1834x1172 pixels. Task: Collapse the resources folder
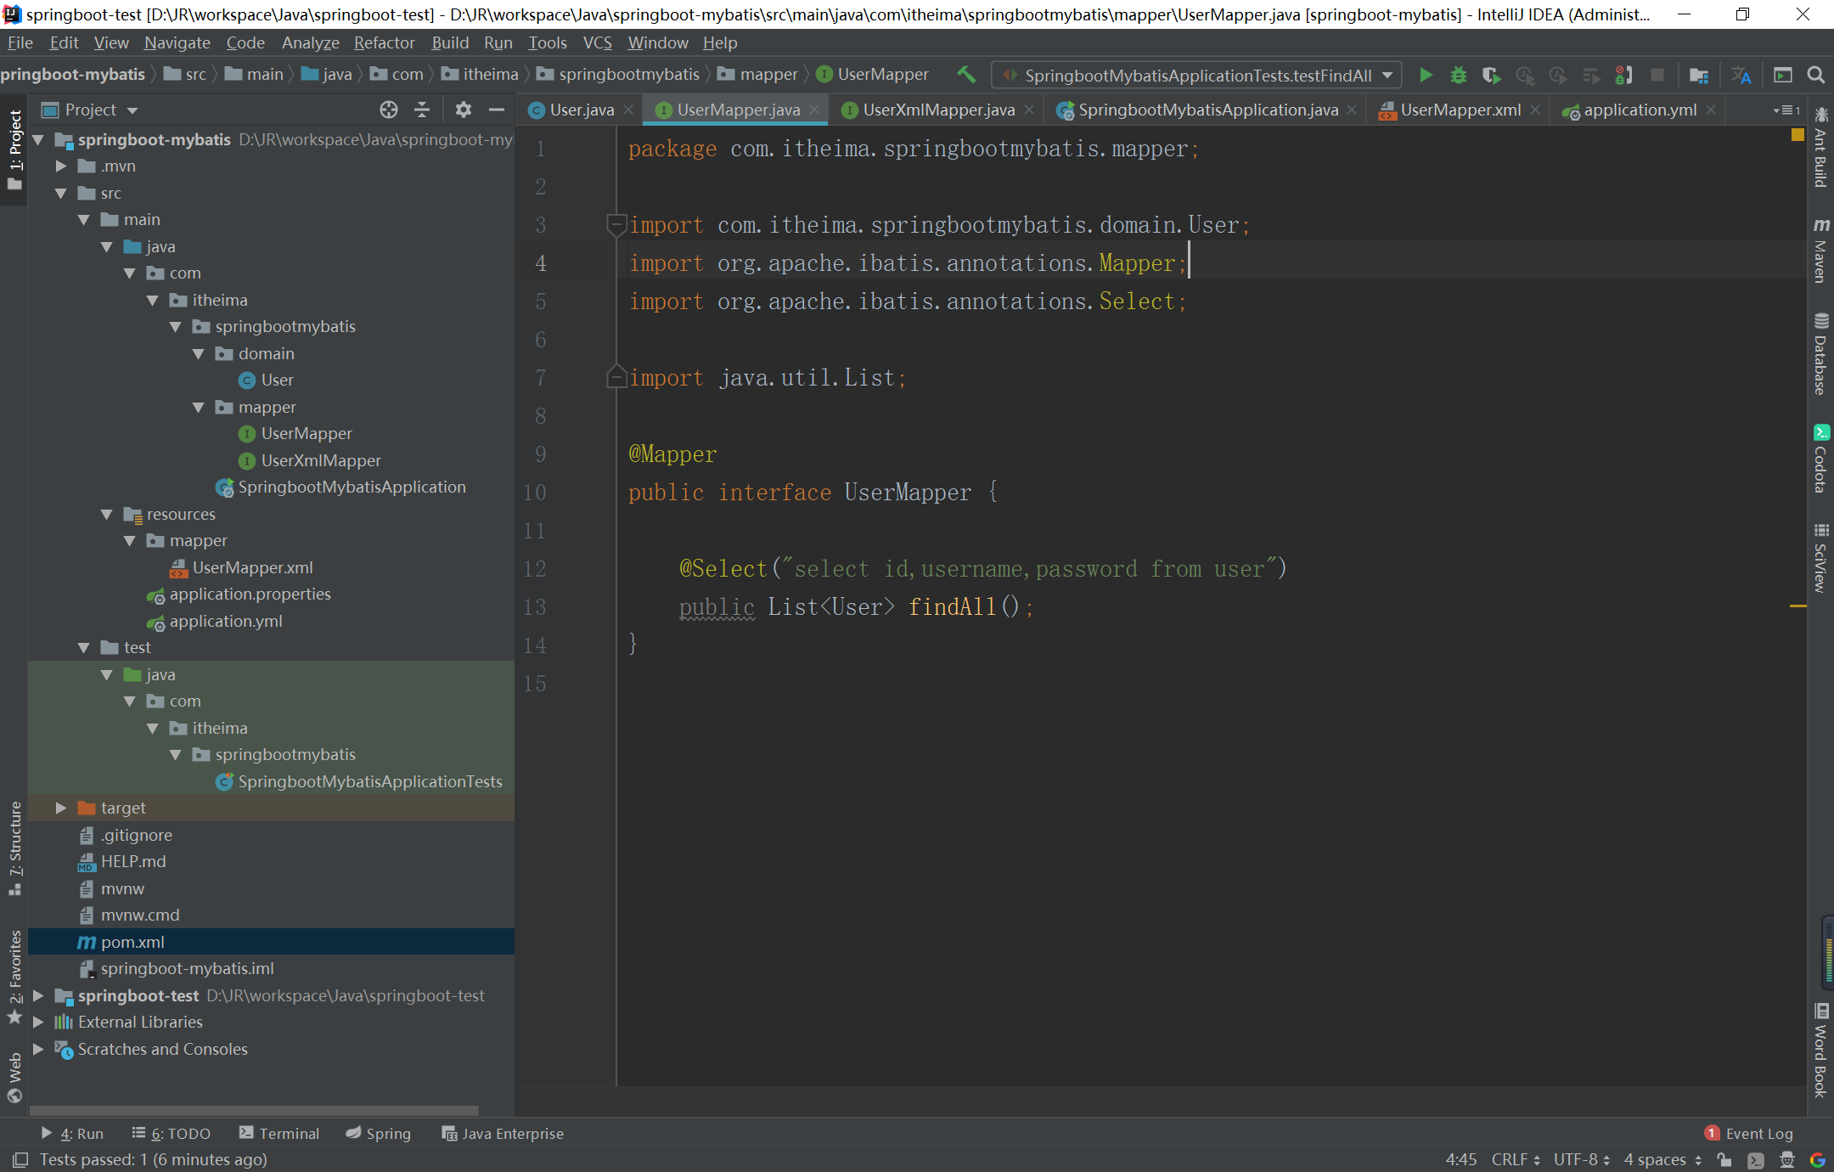click(x=106, y=515)
